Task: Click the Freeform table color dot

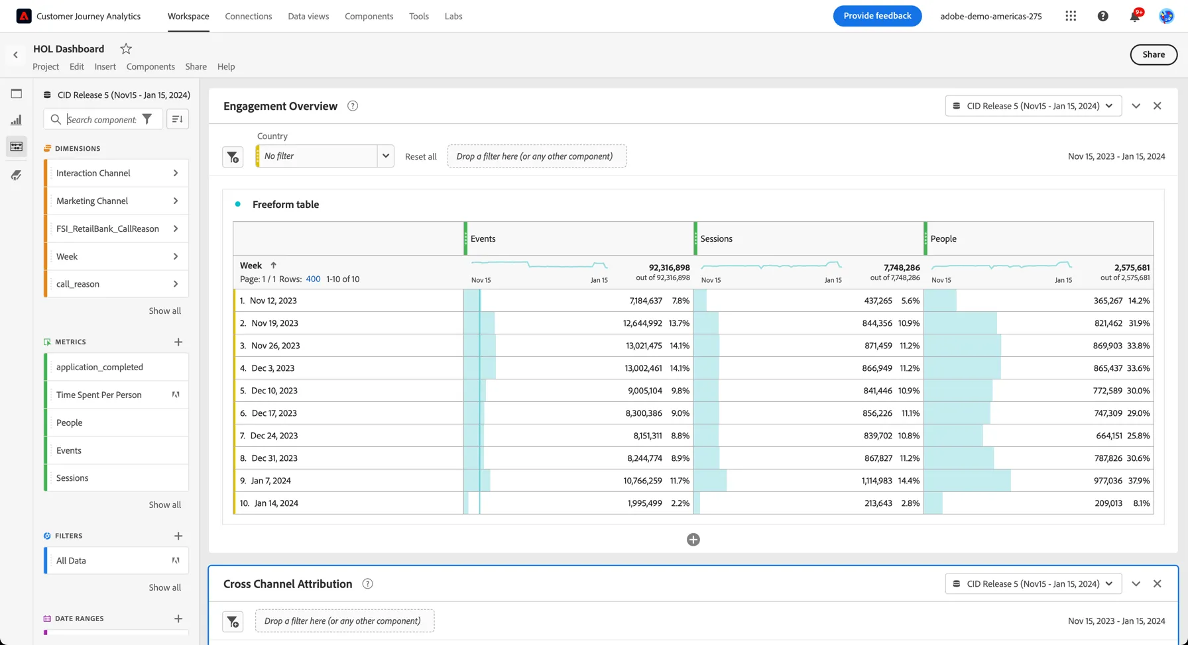Action: click(237, 204)
